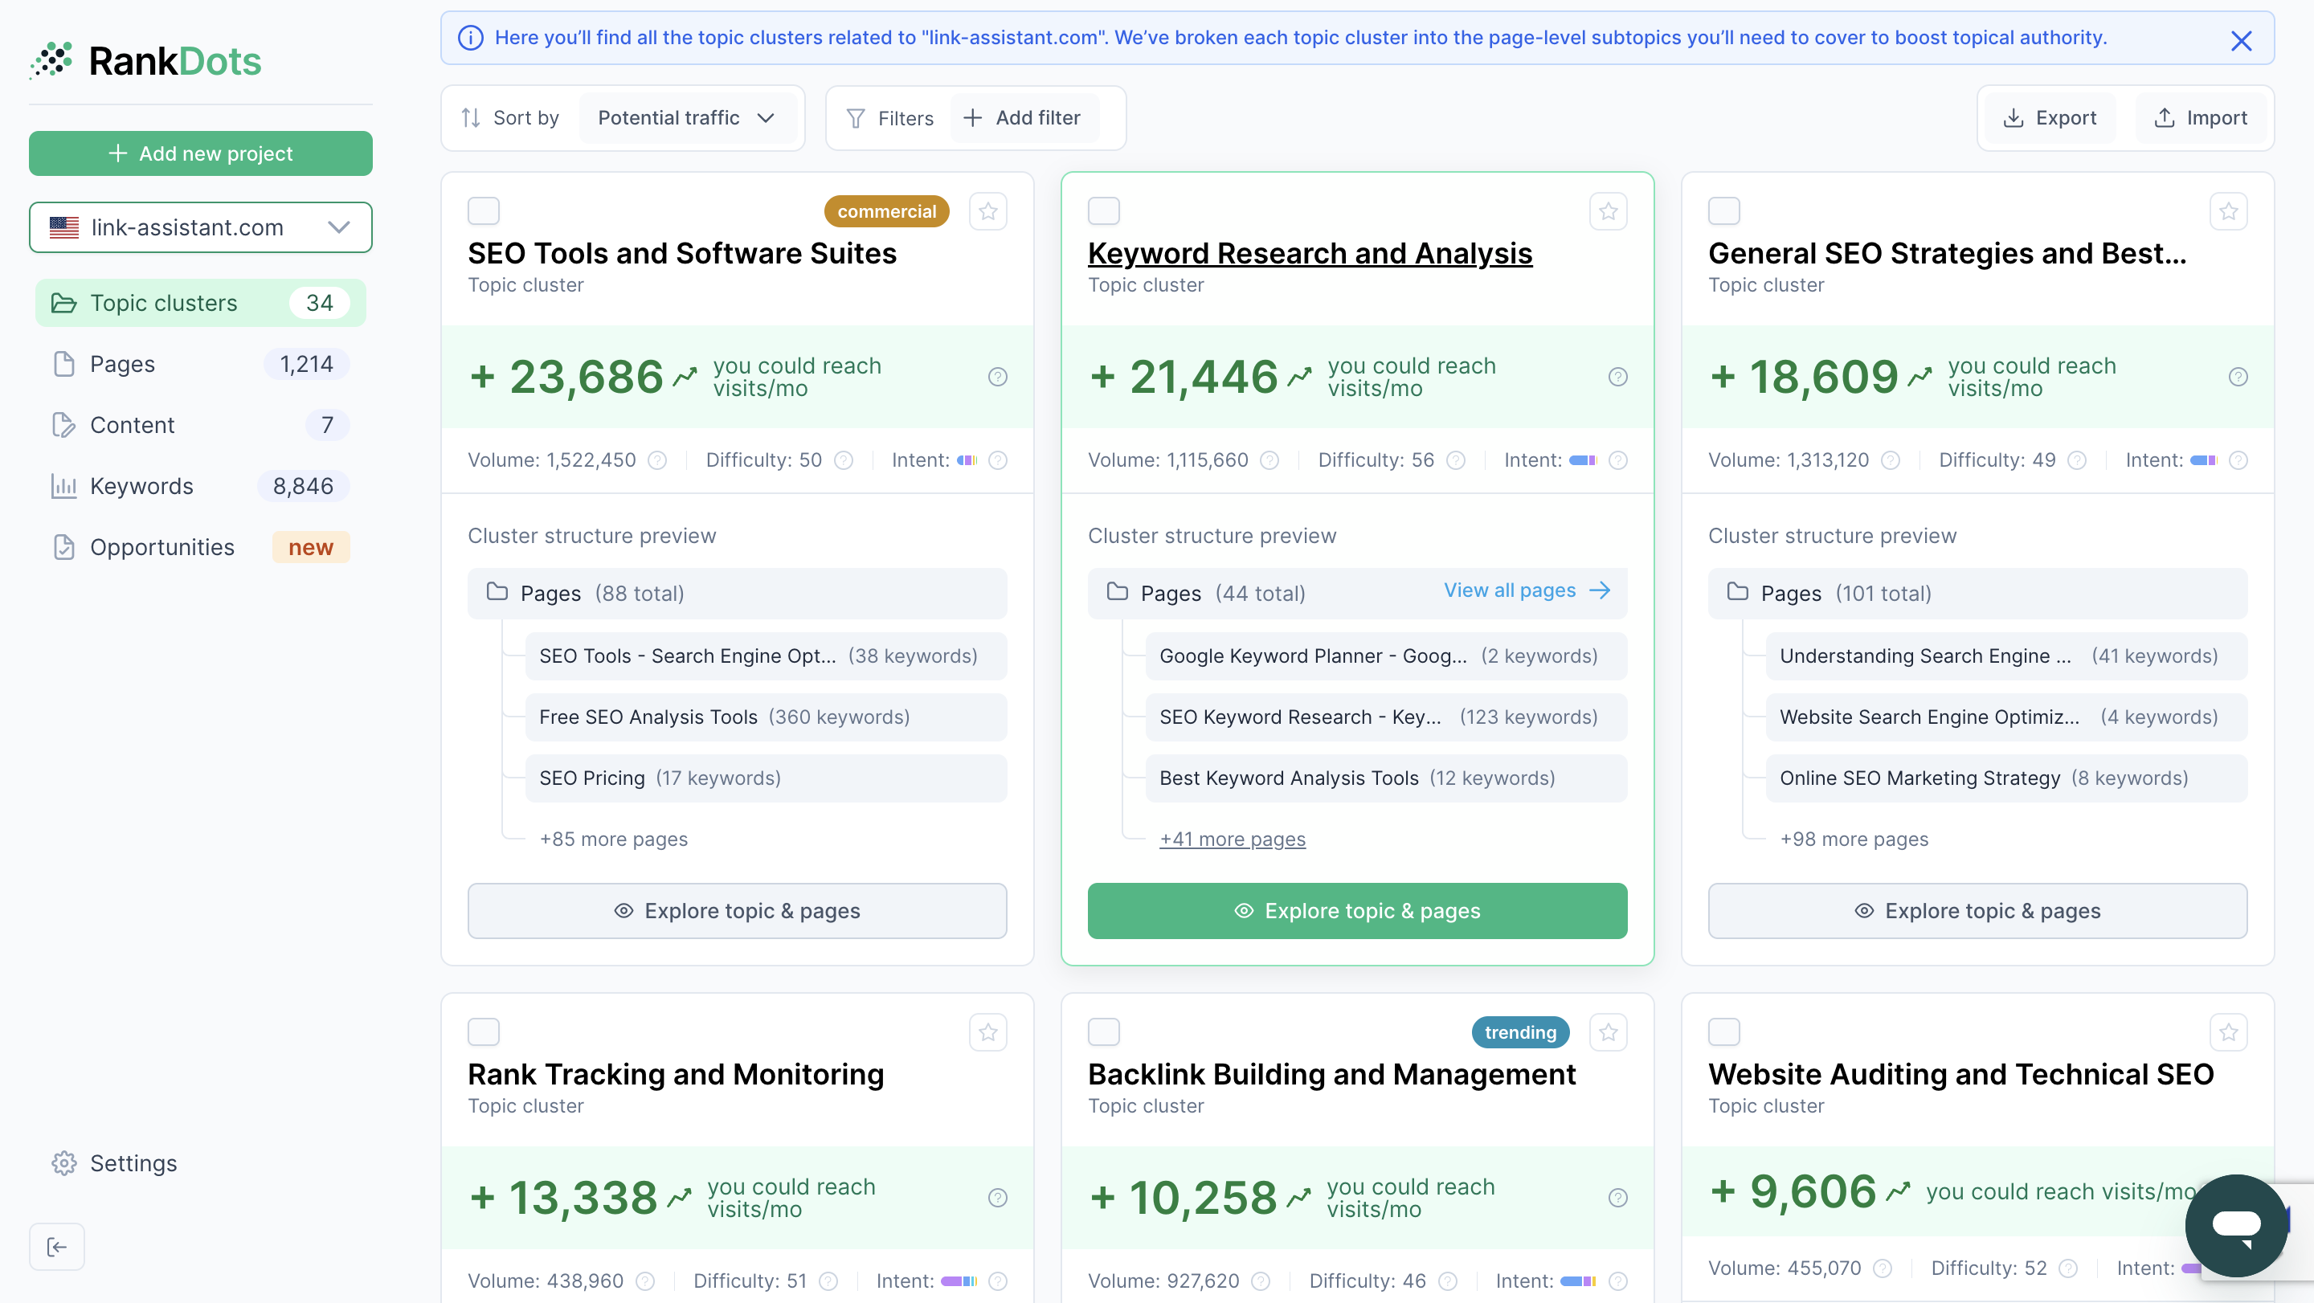Open help for 10,258 potential visits
The image size is (2314, 1303).
coord(1618,1198)
